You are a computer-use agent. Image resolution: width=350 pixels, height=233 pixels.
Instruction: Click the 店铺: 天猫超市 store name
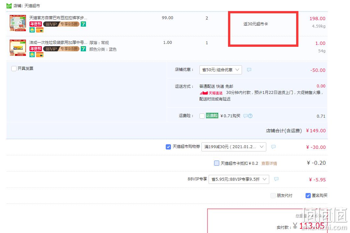27,6
